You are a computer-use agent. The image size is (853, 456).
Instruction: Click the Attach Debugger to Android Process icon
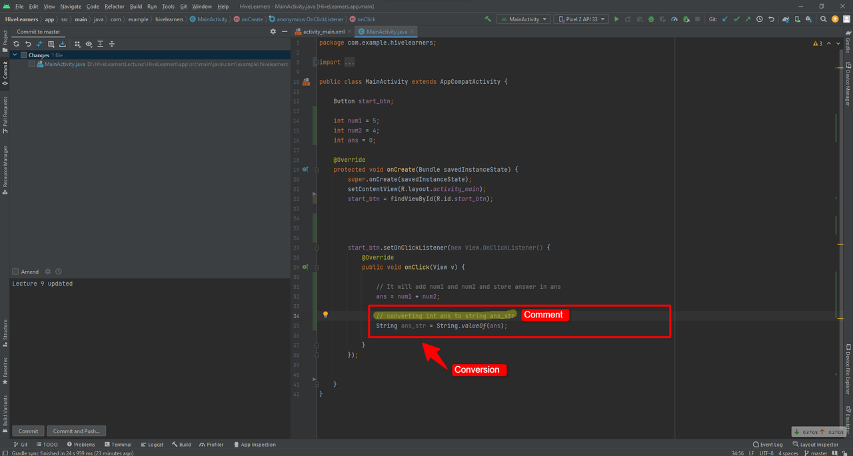(686, 19)
